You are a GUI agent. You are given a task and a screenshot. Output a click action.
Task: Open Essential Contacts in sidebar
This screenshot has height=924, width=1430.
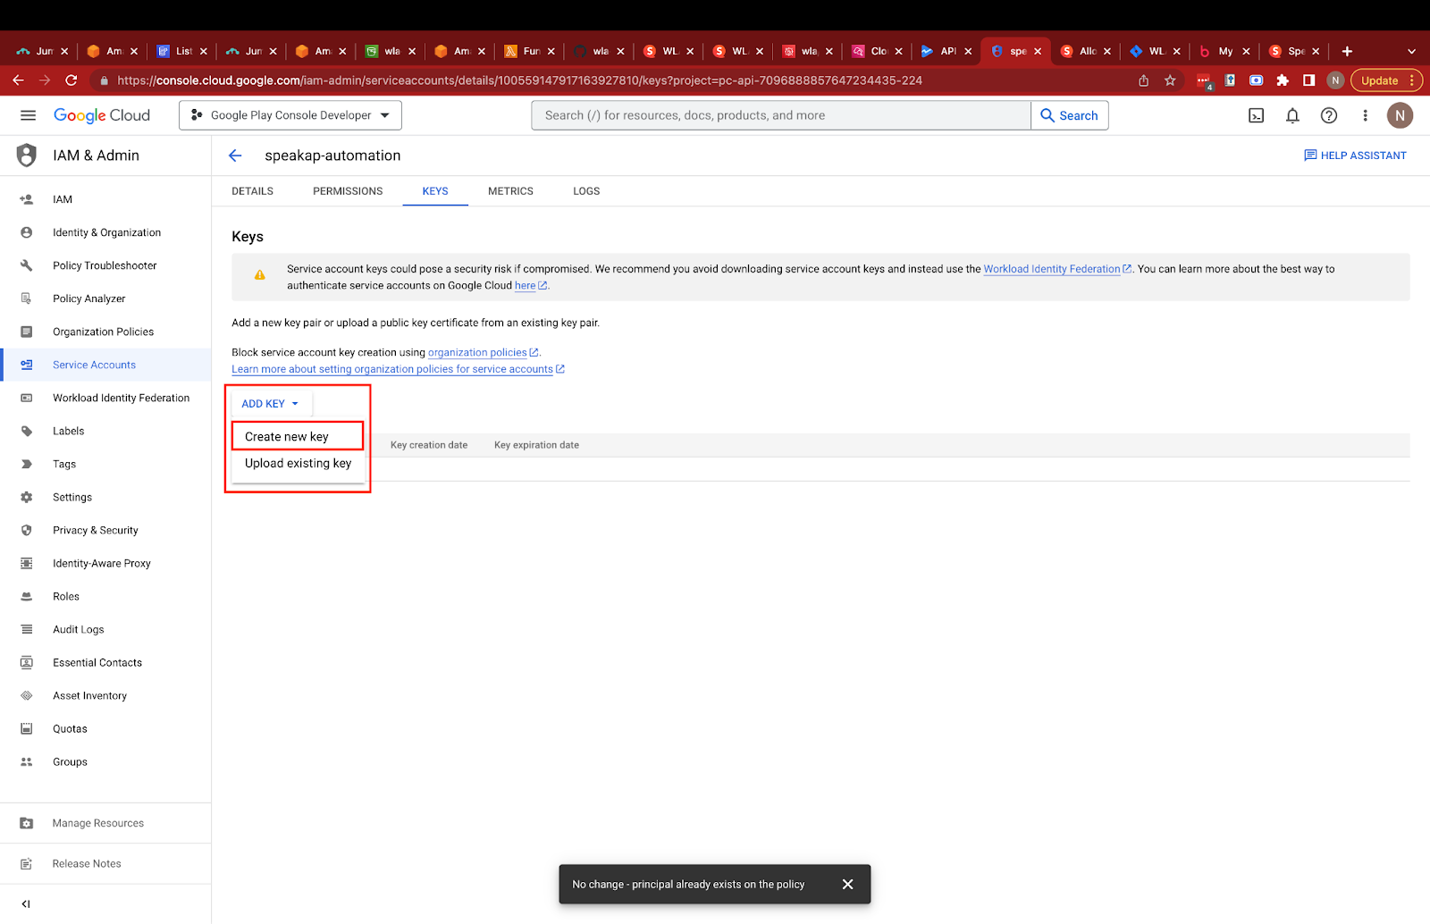pyautogui.click(x=105, y=662)
